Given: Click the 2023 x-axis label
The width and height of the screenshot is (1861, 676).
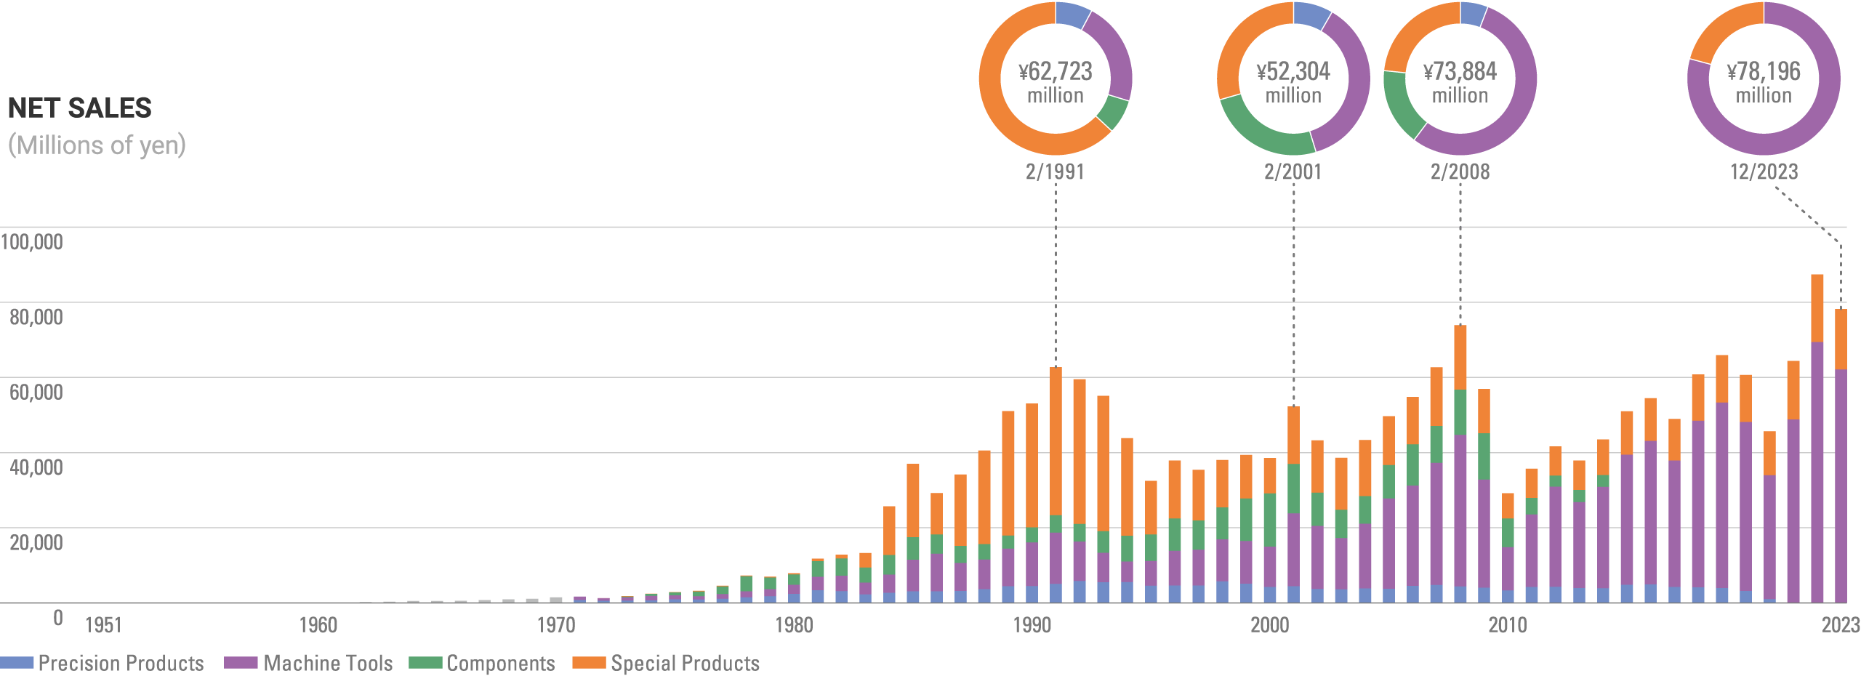Looking at the screenshot, I should [1841, 625].
